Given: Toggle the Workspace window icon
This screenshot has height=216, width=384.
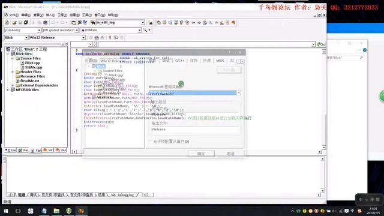Looking at the screenshot, I should (x=73, y=23).
